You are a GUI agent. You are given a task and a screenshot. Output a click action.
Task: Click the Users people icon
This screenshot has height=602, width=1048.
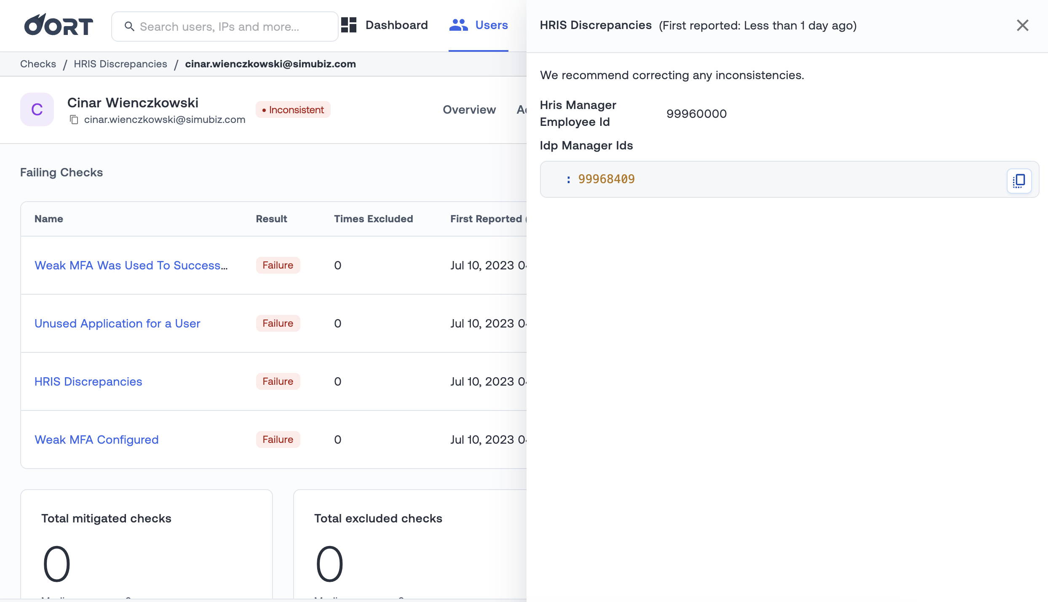tap(458, 25)
